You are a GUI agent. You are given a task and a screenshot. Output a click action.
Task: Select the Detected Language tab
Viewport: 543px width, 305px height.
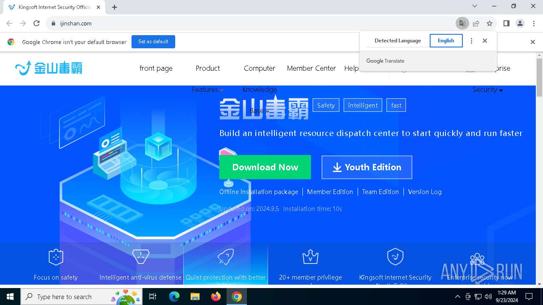[397, 41]
